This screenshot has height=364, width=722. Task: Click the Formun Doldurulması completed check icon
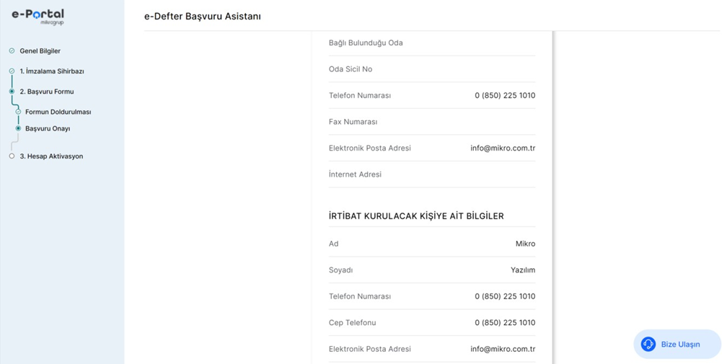pos(18,112)
